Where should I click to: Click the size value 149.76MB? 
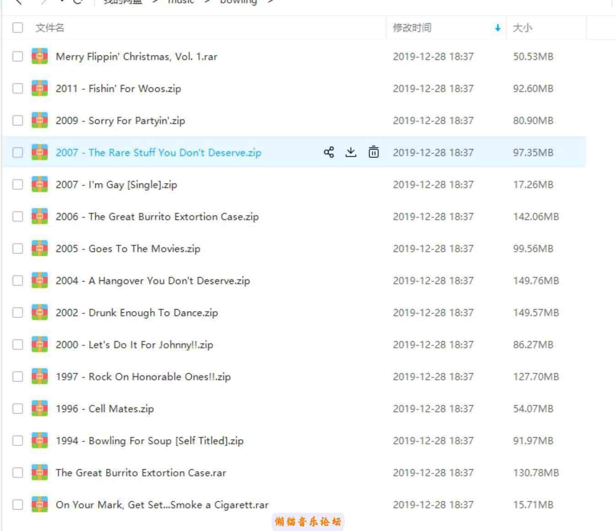[x=536, y=280]
